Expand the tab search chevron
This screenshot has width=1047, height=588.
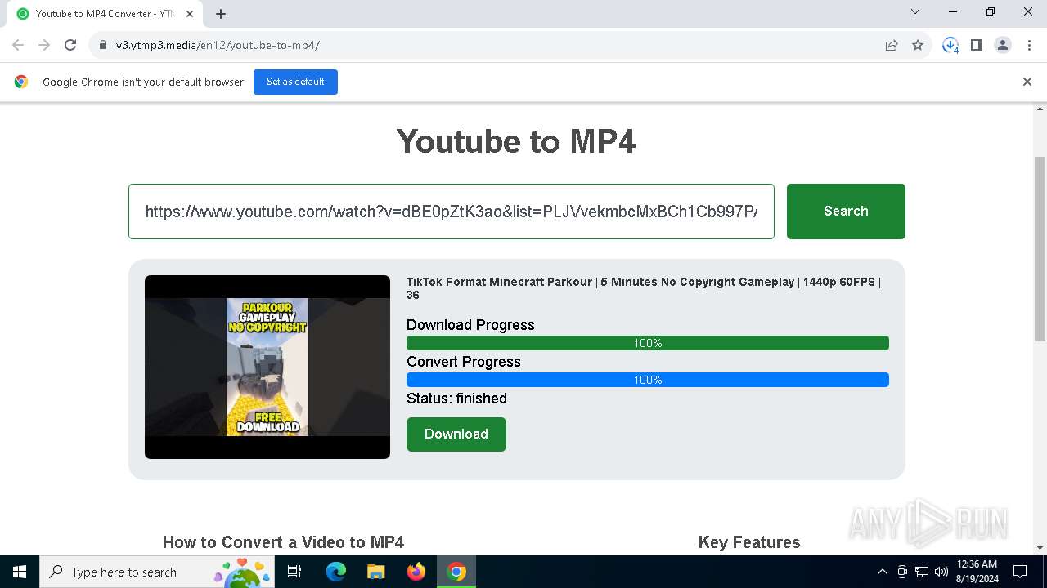click(x=915, y=11)
